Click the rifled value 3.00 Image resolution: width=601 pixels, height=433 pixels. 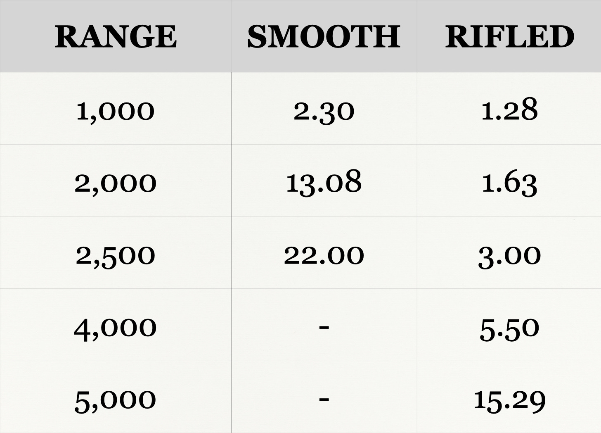point(509,256)
